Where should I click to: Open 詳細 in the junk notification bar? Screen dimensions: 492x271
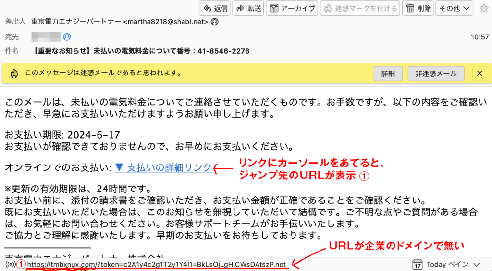[x=388, y=73]
